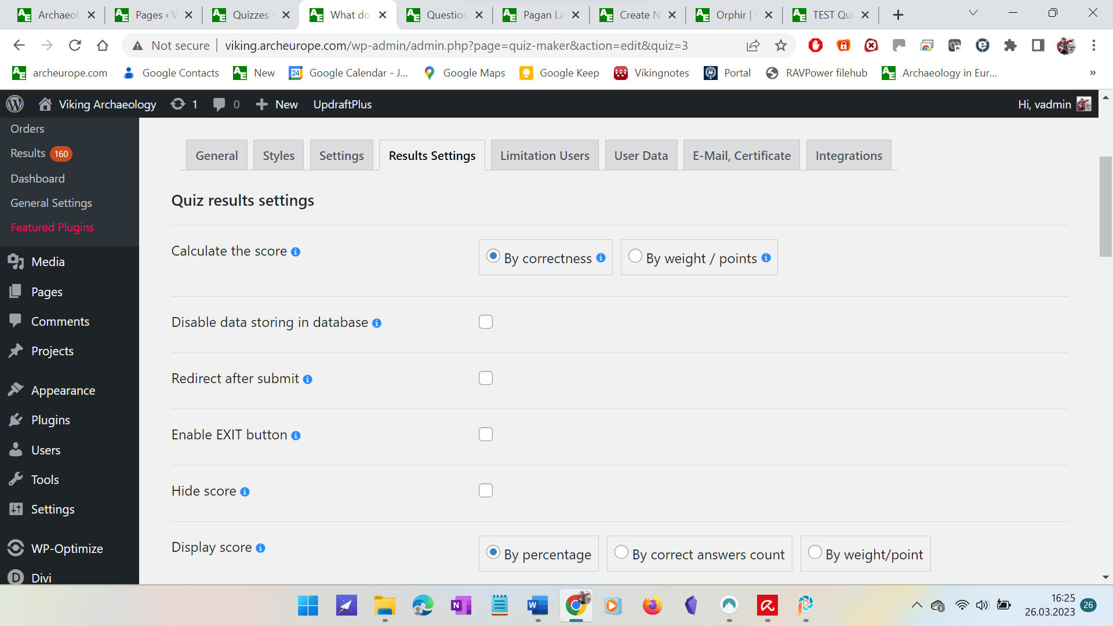This screenshot has width=1113, height=626.
Task: Select By weight / points scoring
Action: click(x=635, y=255)
